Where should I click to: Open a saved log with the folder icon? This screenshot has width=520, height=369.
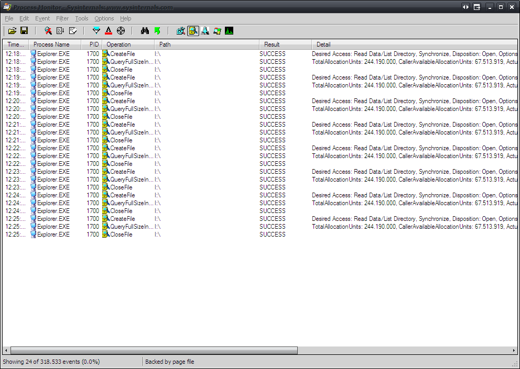[12, 31]
